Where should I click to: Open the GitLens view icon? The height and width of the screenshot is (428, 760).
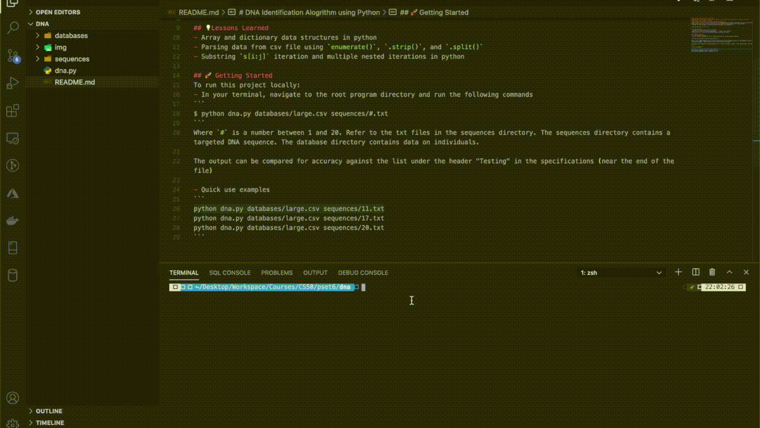point(12,166)
